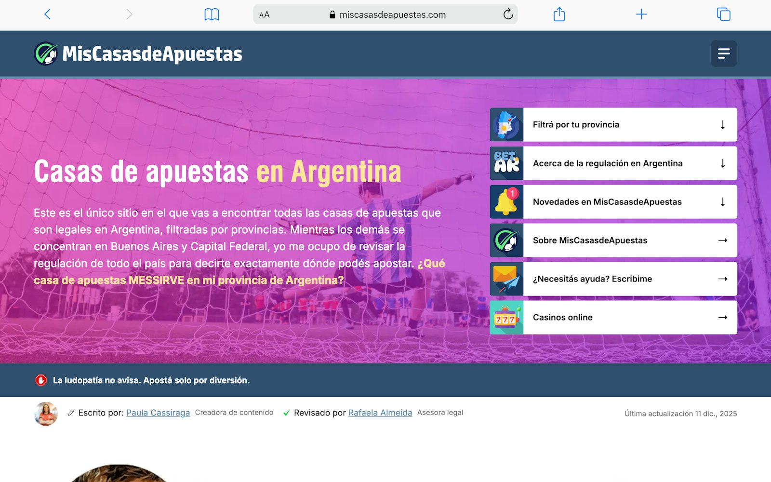Expand Novedades en MisCasasdeApuestas

tap(613, 202)
